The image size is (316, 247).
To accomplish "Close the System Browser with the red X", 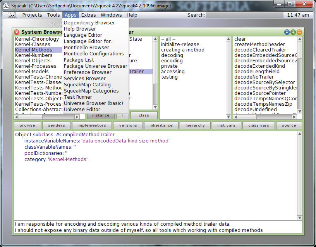I will tap(17, 32).
